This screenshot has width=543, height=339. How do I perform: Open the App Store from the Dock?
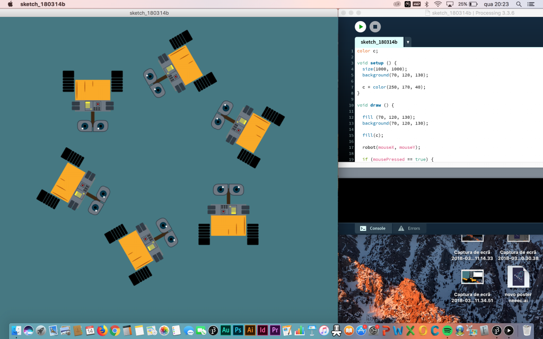click(x=361, y=331)
